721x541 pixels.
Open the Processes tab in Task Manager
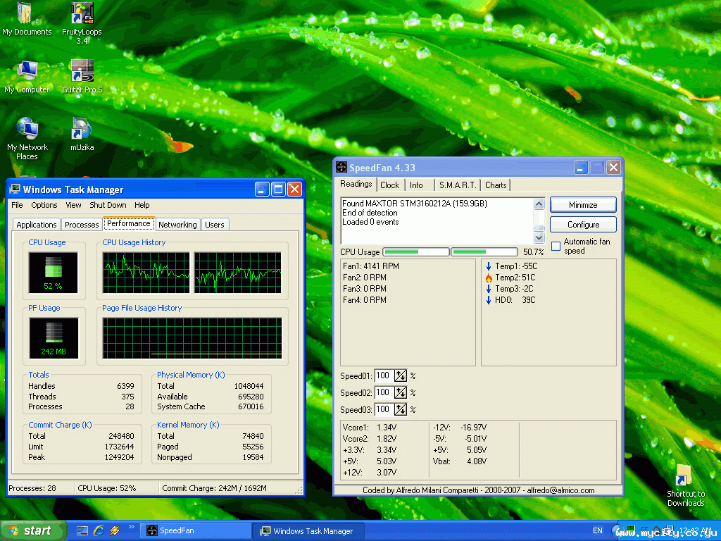click(82, 225)
